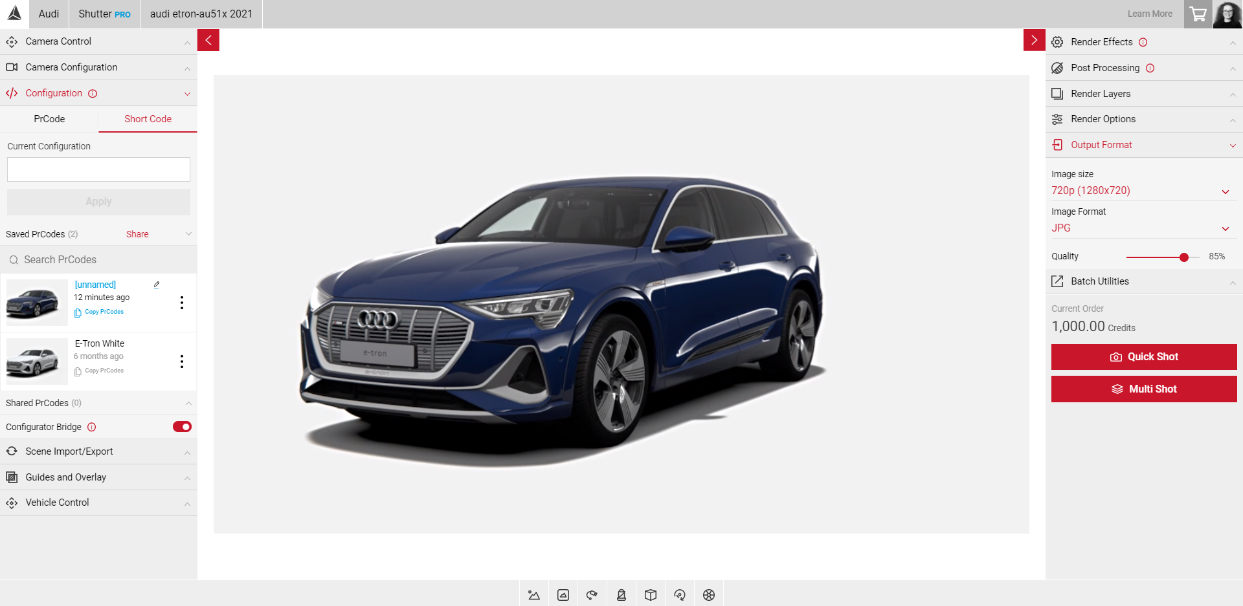The image size is (1243, 606).
Task: Copy PrCodes for E-Tron White
Action: pos(99,371)
